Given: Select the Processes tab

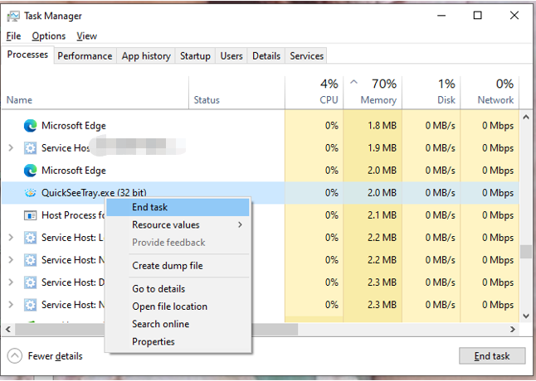Looking at the screenshot, I should point(27,55).
